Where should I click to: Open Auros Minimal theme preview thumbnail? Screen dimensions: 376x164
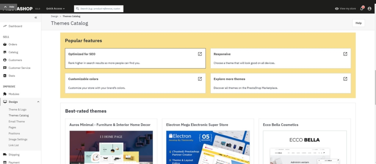tap(111, 147)
